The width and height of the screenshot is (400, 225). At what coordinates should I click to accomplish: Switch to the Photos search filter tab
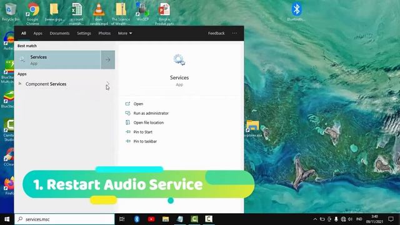(x=104, y=33)
